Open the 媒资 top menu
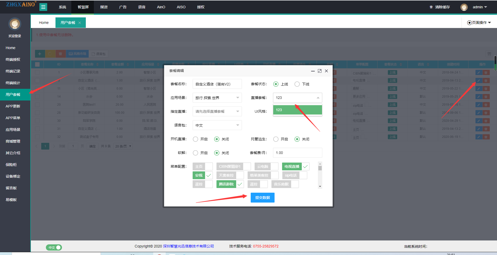 104,7
